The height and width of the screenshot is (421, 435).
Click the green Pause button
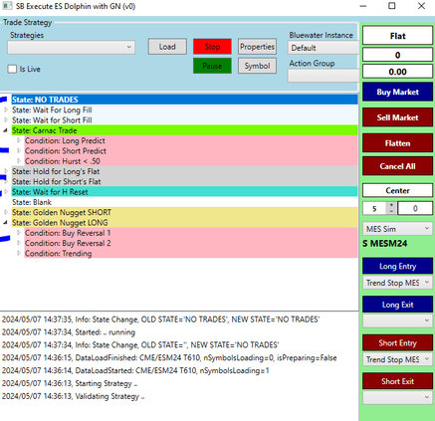[212, 66]
